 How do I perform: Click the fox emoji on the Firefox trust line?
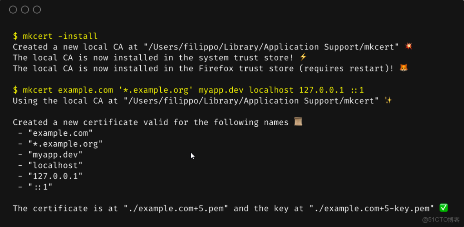(x=404, y=68)
